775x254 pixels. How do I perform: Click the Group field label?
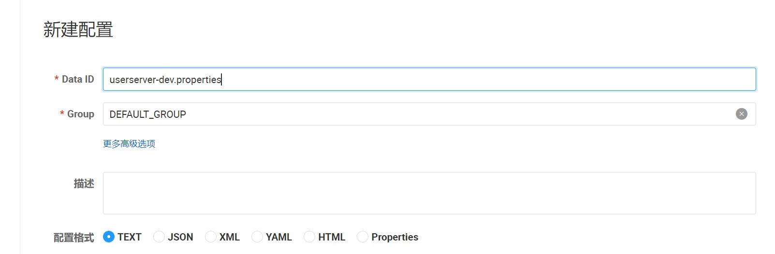point(81,114)
